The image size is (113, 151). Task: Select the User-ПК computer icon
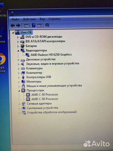[x=17, y=32]
